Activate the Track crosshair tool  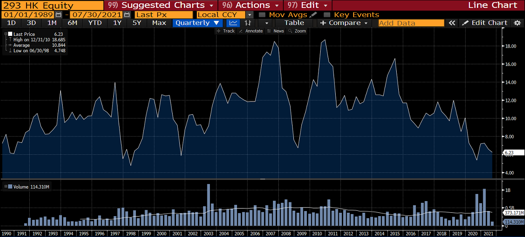click(x=225, y=31)
